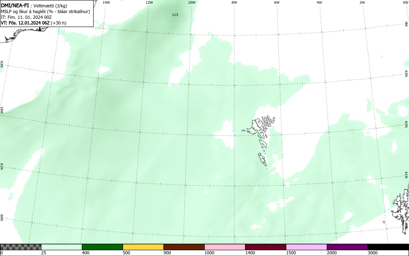This screenshot has height=256, width=409.
Task: Select the "0W" longitude label
Action: 405,2
